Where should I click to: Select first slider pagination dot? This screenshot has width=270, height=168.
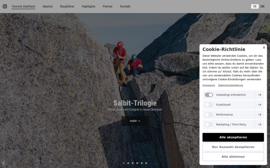(x=124, y=163)
